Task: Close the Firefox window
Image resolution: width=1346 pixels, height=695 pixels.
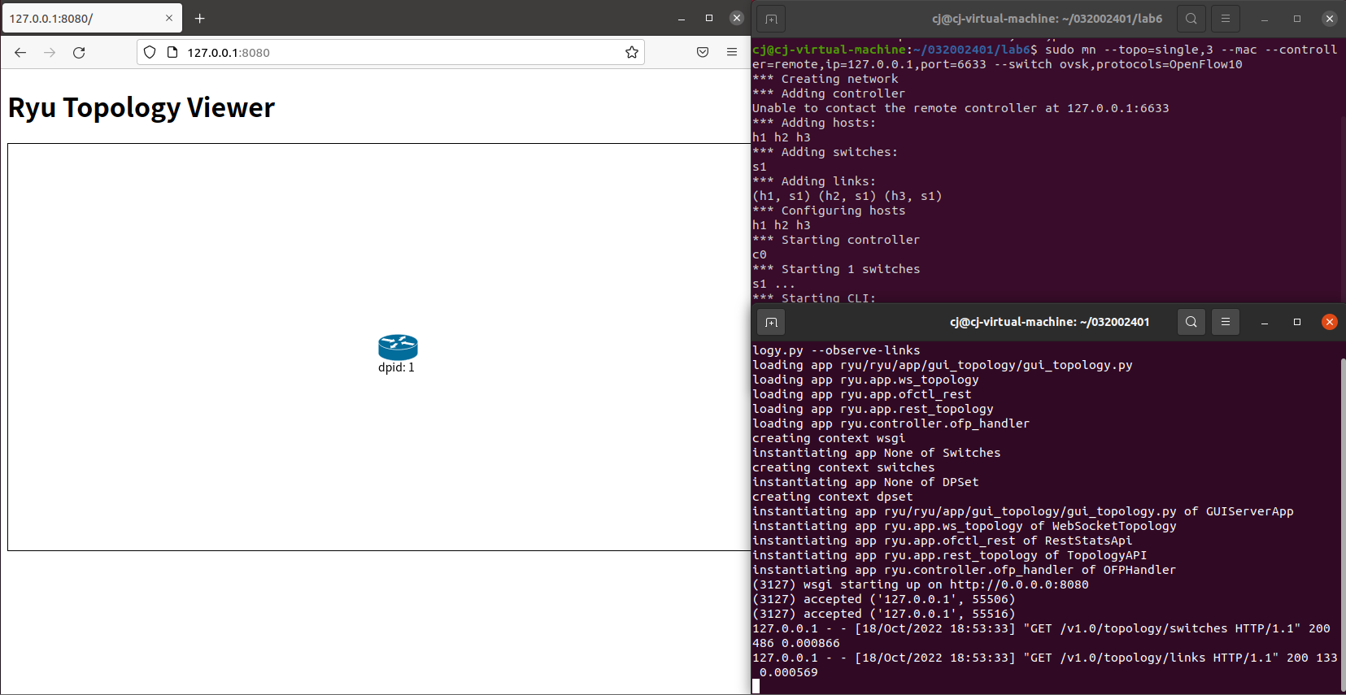Action: coord(737,18)
